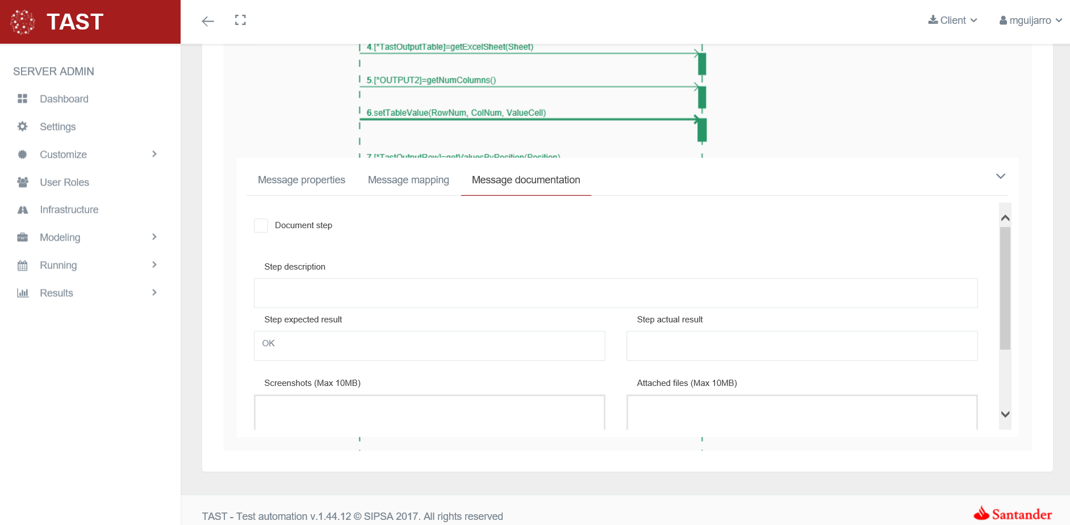Switch to the Message mapping tab
Viewport: 1070px width, 525px height.
pos(408,180)
